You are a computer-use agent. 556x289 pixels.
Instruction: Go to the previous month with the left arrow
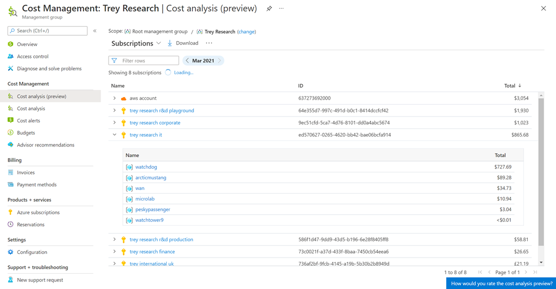pyautogui.click(x=187, y=61)
